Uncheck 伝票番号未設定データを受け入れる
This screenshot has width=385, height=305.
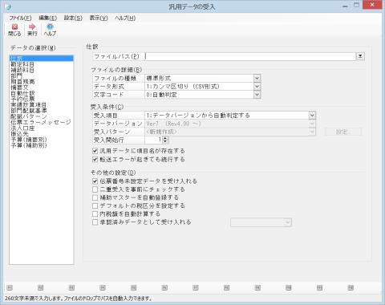(x=95, y=181)
